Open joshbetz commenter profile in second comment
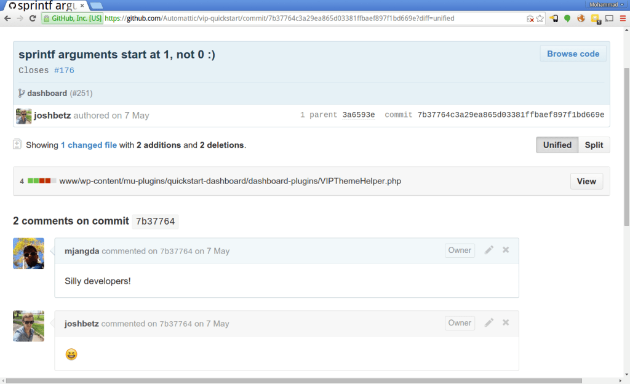Viewport: 630px width, 384px height. tap(82, 324)
